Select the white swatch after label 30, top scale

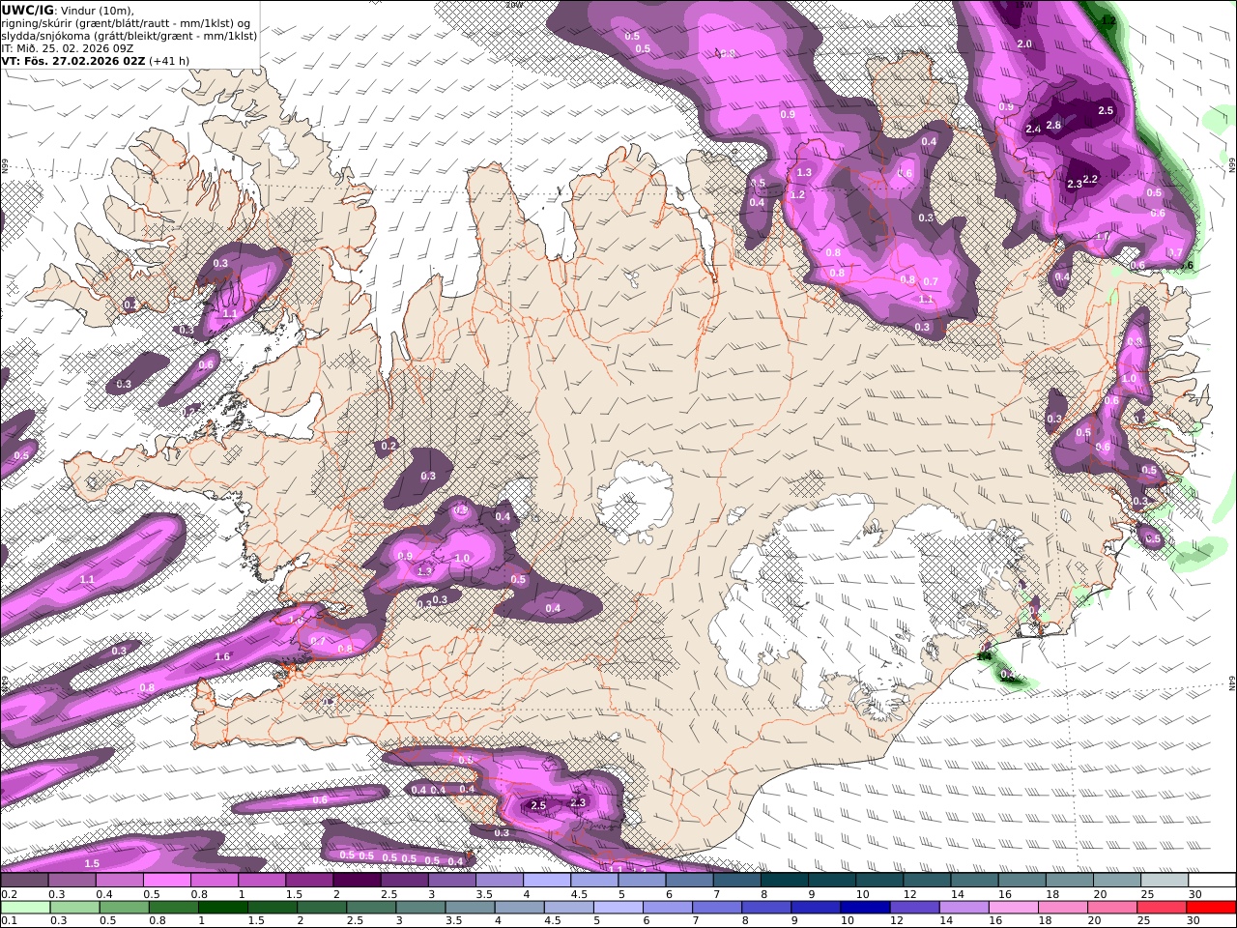coord(1212,881)
